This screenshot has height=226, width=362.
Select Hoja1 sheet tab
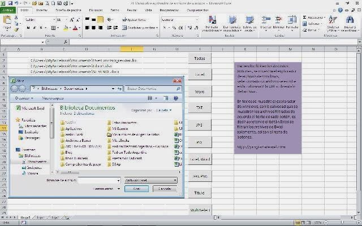click(25, 218)
